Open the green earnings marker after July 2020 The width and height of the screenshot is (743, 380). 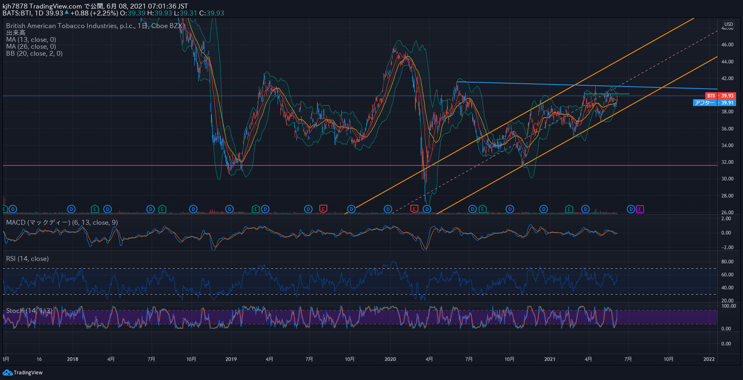482,209
